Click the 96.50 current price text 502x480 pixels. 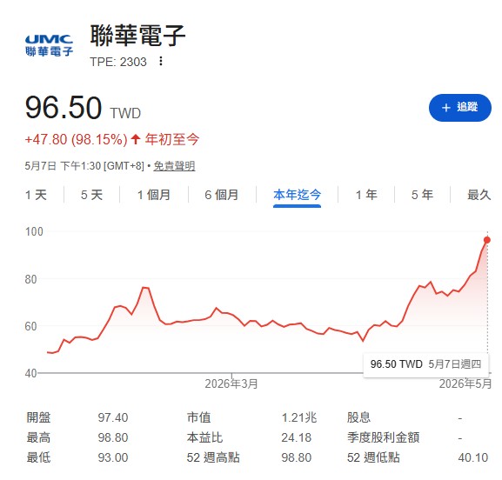pos(64,108)
